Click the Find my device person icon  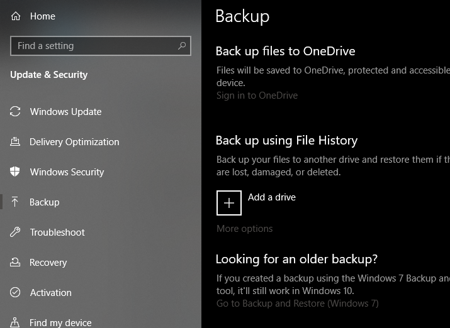pyautogui.click(x=15, y=322)
